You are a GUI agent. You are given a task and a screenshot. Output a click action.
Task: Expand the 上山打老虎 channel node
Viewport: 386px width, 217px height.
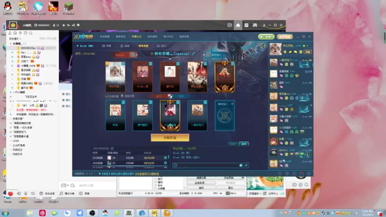[11, 145]
